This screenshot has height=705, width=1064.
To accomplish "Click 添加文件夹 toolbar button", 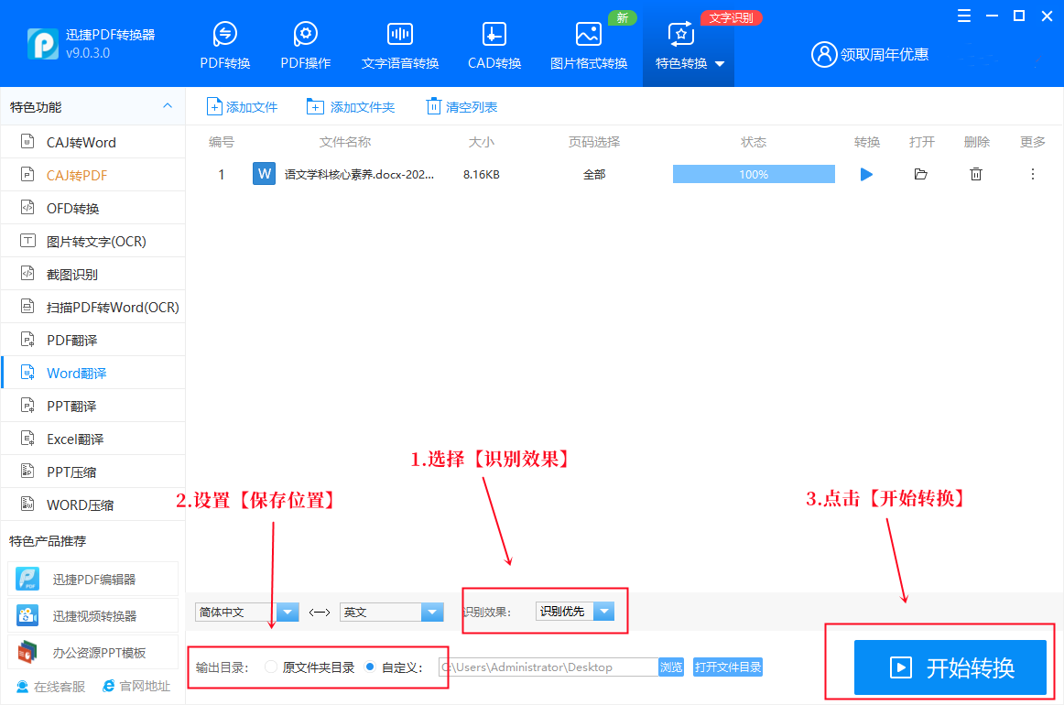I will click(351, 106).
